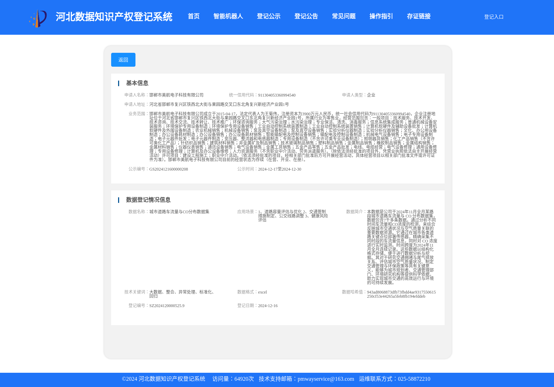554x387 pixels.
Task: Click the 公示时间 label
Action: (247, 169)
